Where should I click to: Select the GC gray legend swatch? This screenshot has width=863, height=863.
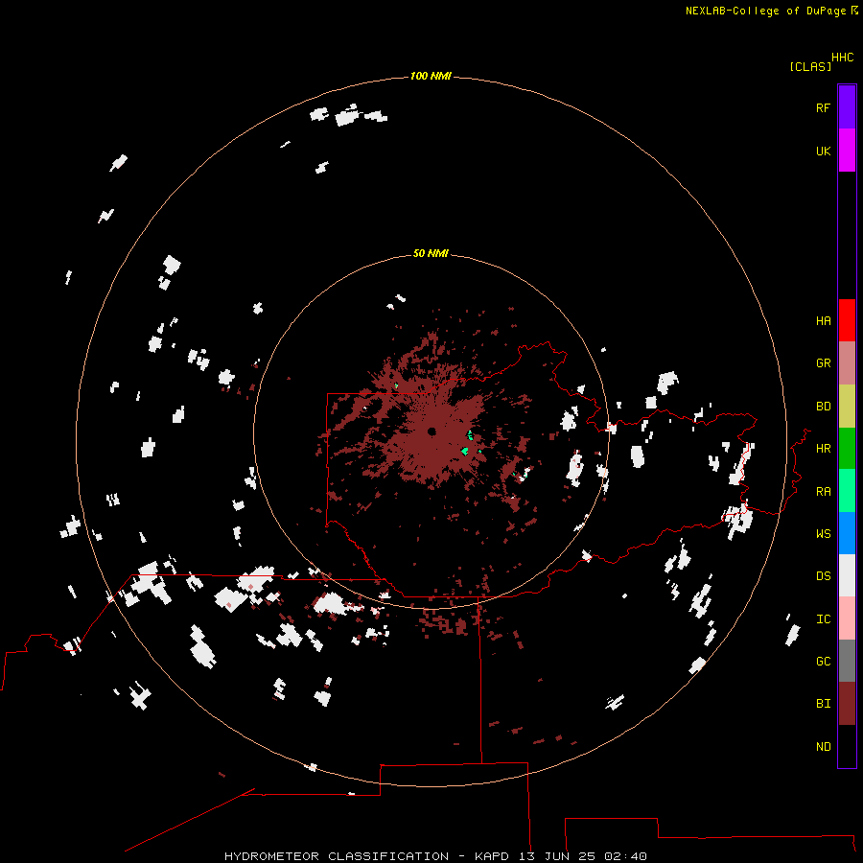[847, 661]
